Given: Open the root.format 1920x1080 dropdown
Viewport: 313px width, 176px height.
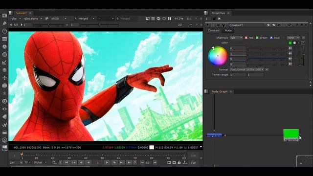Looking at the screenshot, I should [x=246, y=69].
